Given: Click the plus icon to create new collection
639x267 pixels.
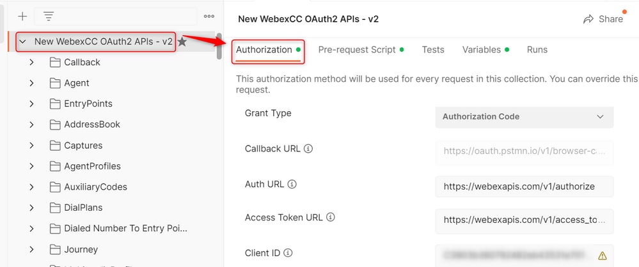Looking at the screenshot, I should pyautogui.click(x=22, y=16).
